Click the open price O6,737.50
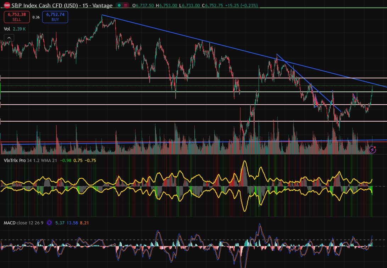 143,5
